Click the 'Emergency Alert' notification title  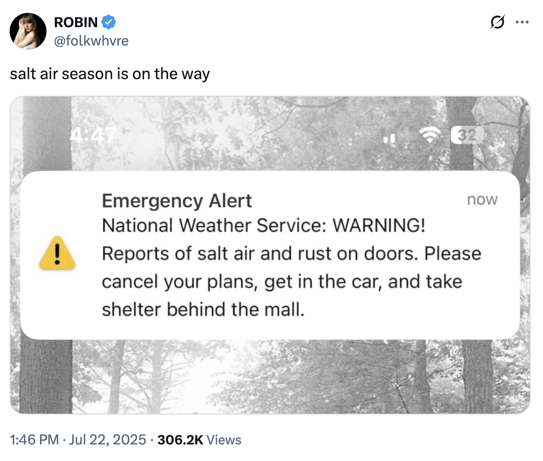tap(177, 201)
